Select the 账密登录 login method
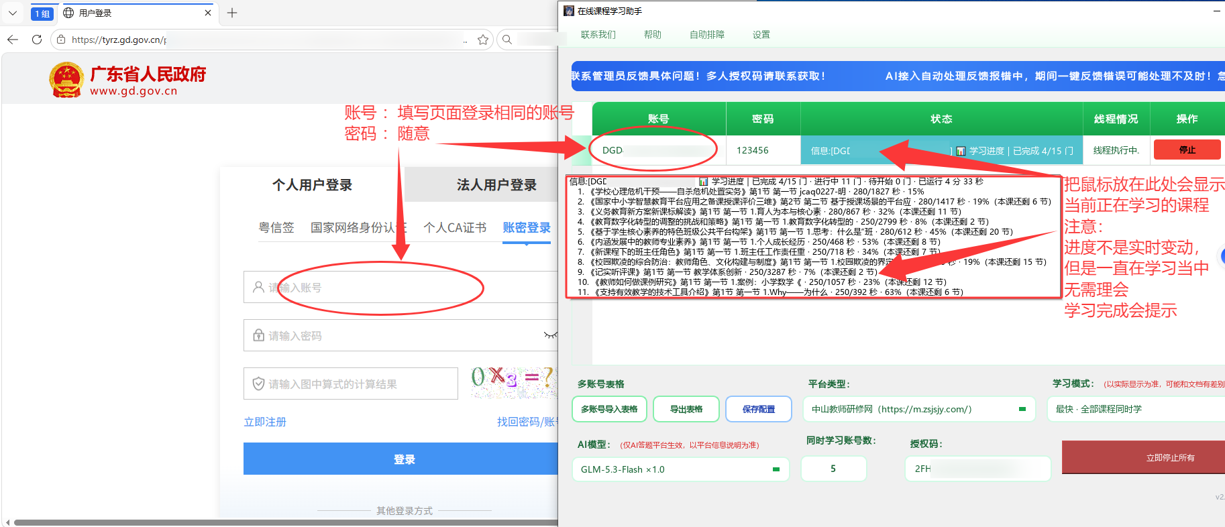Image resolution: width=1225 pixels, height=527 pixels. pyautogui.click(x=527, y=228)
